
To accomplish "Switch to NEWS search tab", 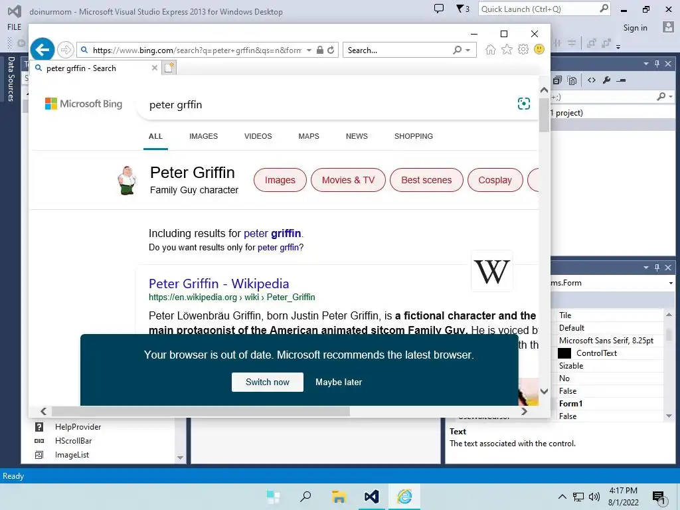I will [x=357, y=136].
